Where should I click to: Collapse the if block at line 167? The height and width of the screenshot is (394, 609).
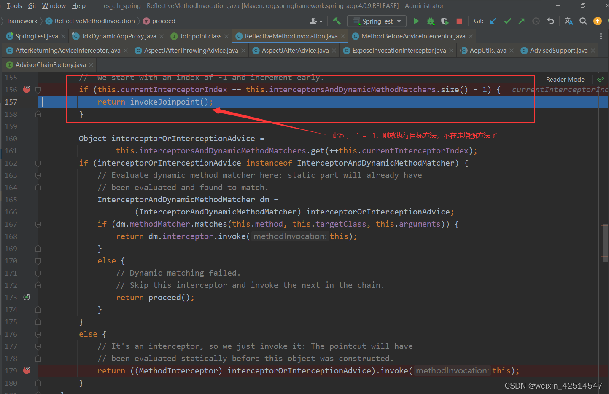(38, 224)
